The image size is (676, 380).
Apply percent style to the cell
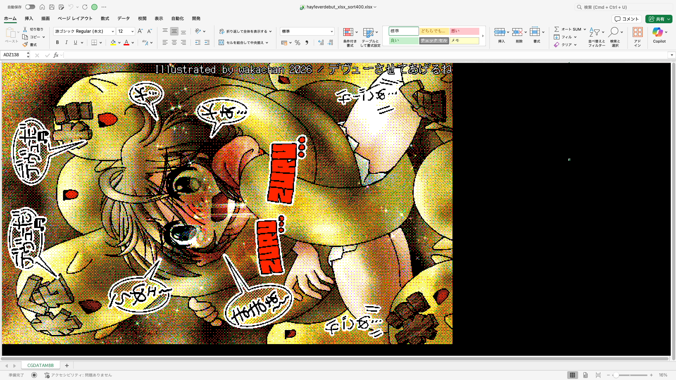point(298,43)
